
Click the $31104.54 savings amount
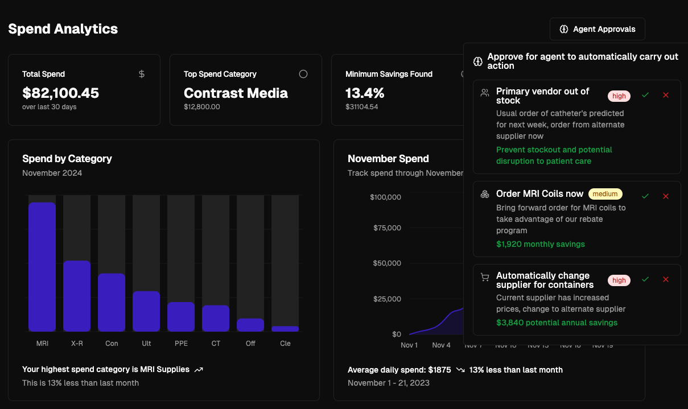362,106
